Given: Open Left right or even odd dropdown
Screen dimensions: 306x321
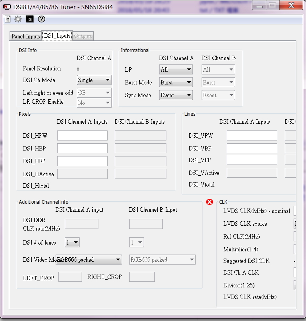Looking at the screenshot, I should click(94, 93).
